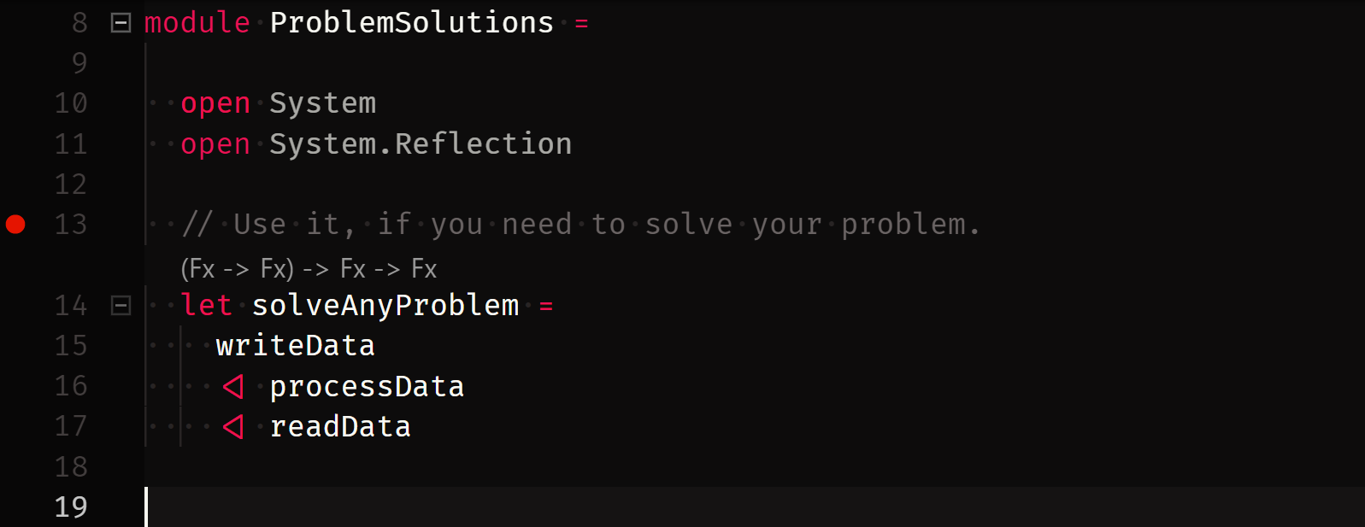Click the equals sign after ProblemSolutions
This screenshot has width=1365, height=527.
tap(581, 24)
